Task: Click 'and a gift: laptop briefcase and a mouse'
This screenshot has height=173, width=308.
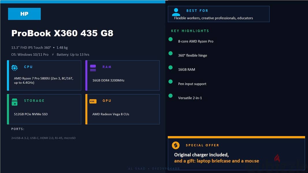Action: coord(216,161)
